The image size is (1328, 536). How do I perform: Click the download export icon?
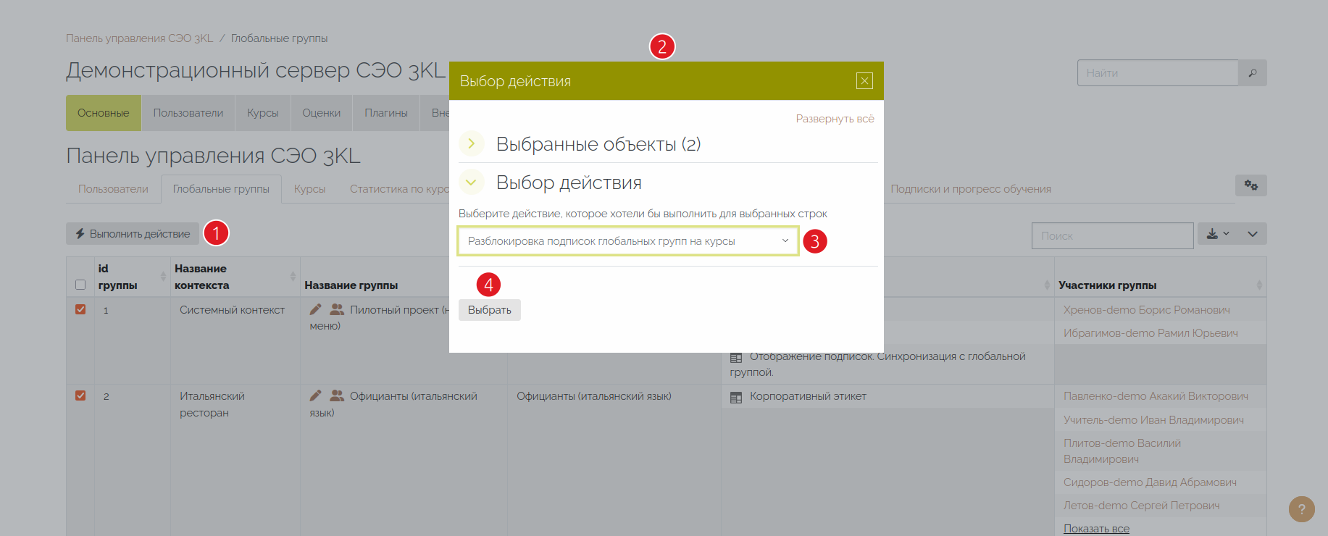coord(1212,234)
